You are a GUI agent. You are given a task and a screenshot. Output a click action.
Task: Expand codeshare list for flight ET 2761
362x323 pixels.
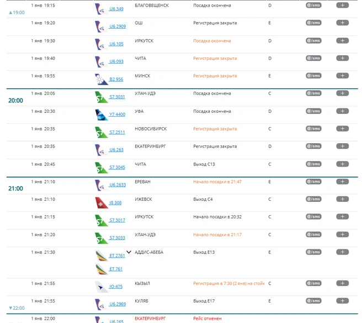(129, 252)
